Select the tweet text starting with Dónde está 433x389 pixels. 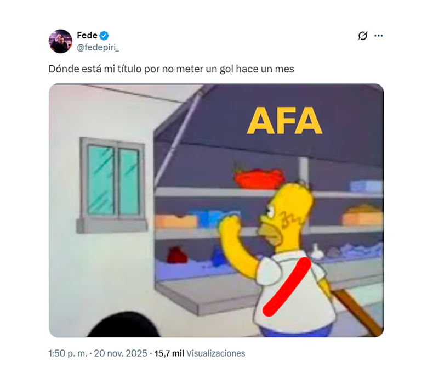click(x=171, y=69)
